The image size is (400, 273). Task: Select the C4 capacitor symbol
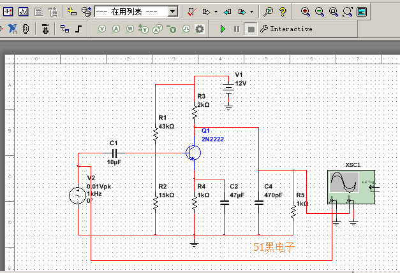click(x=258, y=203)
